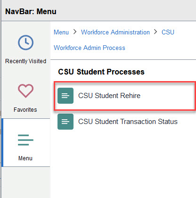Select the Recently Visited label

click(25, 61)
